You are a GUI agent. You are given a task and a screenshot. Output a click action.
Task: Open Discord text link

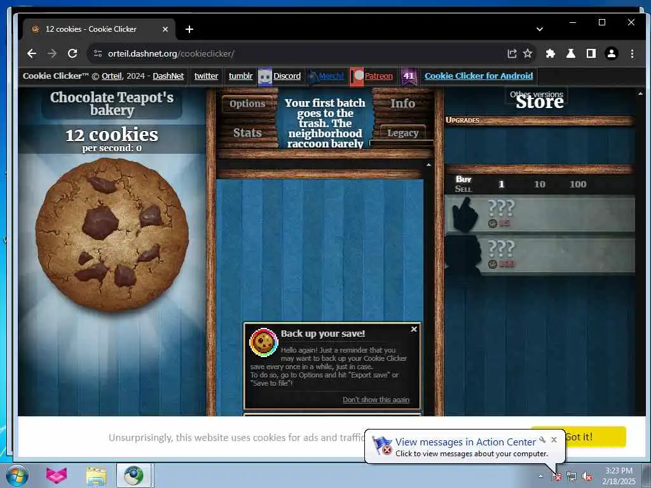(x=287, y=76)
